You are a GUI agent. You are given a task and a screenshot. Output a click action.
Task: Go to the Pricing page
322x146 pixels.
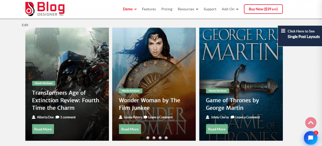[167, 9]
